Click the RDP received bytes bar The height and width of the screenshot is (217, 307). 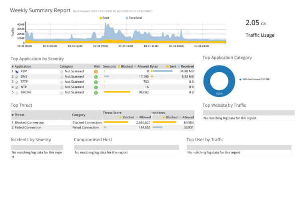click(163, 71)
